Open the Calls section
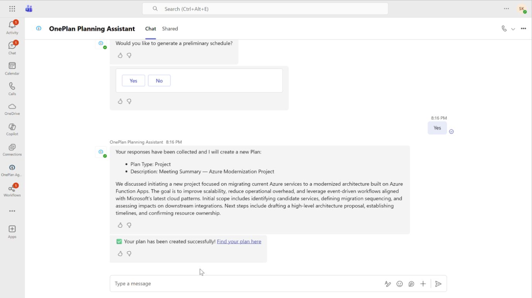Image resolution: width=532 pixels, height=298 pixels. [12, 89]
